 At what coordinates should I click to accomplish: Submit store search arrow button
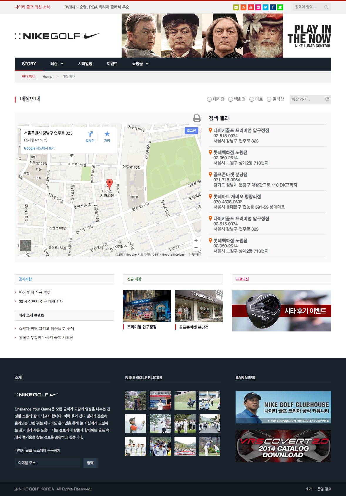pyautogui.click(x=327, y=99)
